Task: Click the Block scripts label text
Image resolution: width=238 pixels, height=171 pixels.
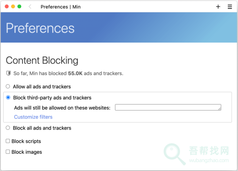Action: (x=26, y=141)
